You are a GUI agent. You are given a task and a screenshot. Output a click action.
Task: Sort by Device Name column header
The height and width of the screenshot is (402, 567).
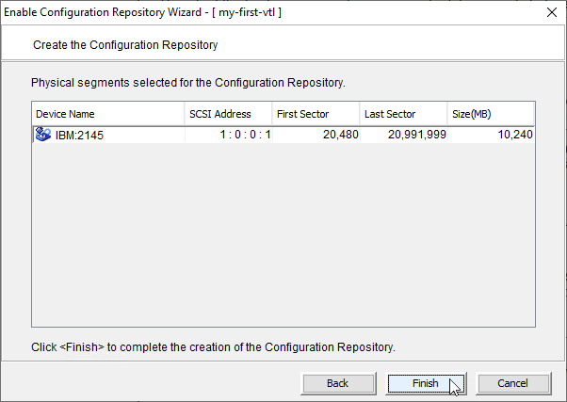tap(108, 114)
